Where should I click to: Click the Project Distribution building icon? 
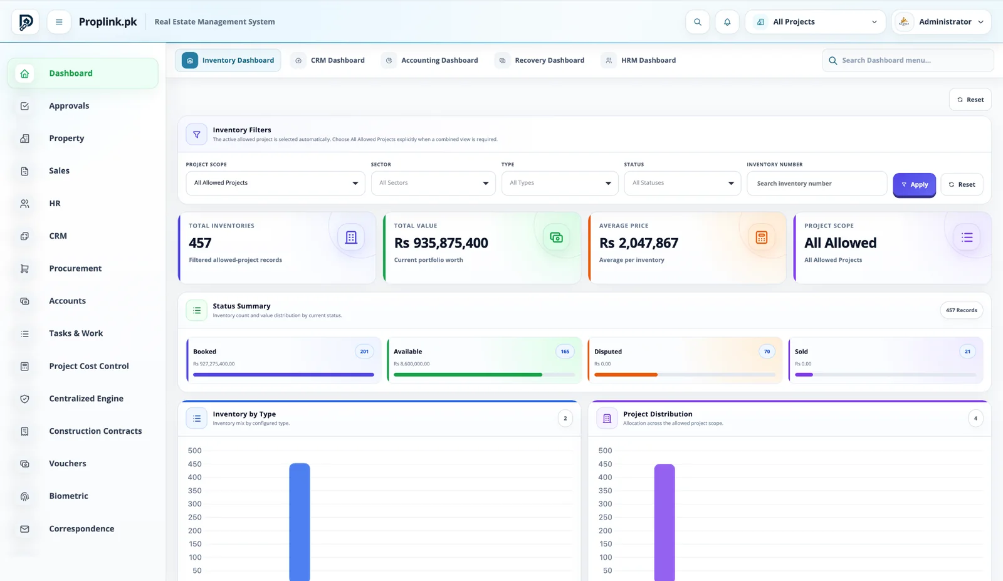(x=607, y=418)
